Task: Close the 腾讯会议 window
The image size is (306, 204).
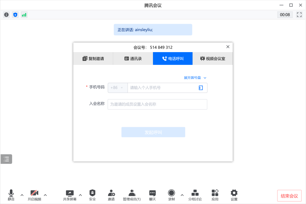Action: [301, 5]
